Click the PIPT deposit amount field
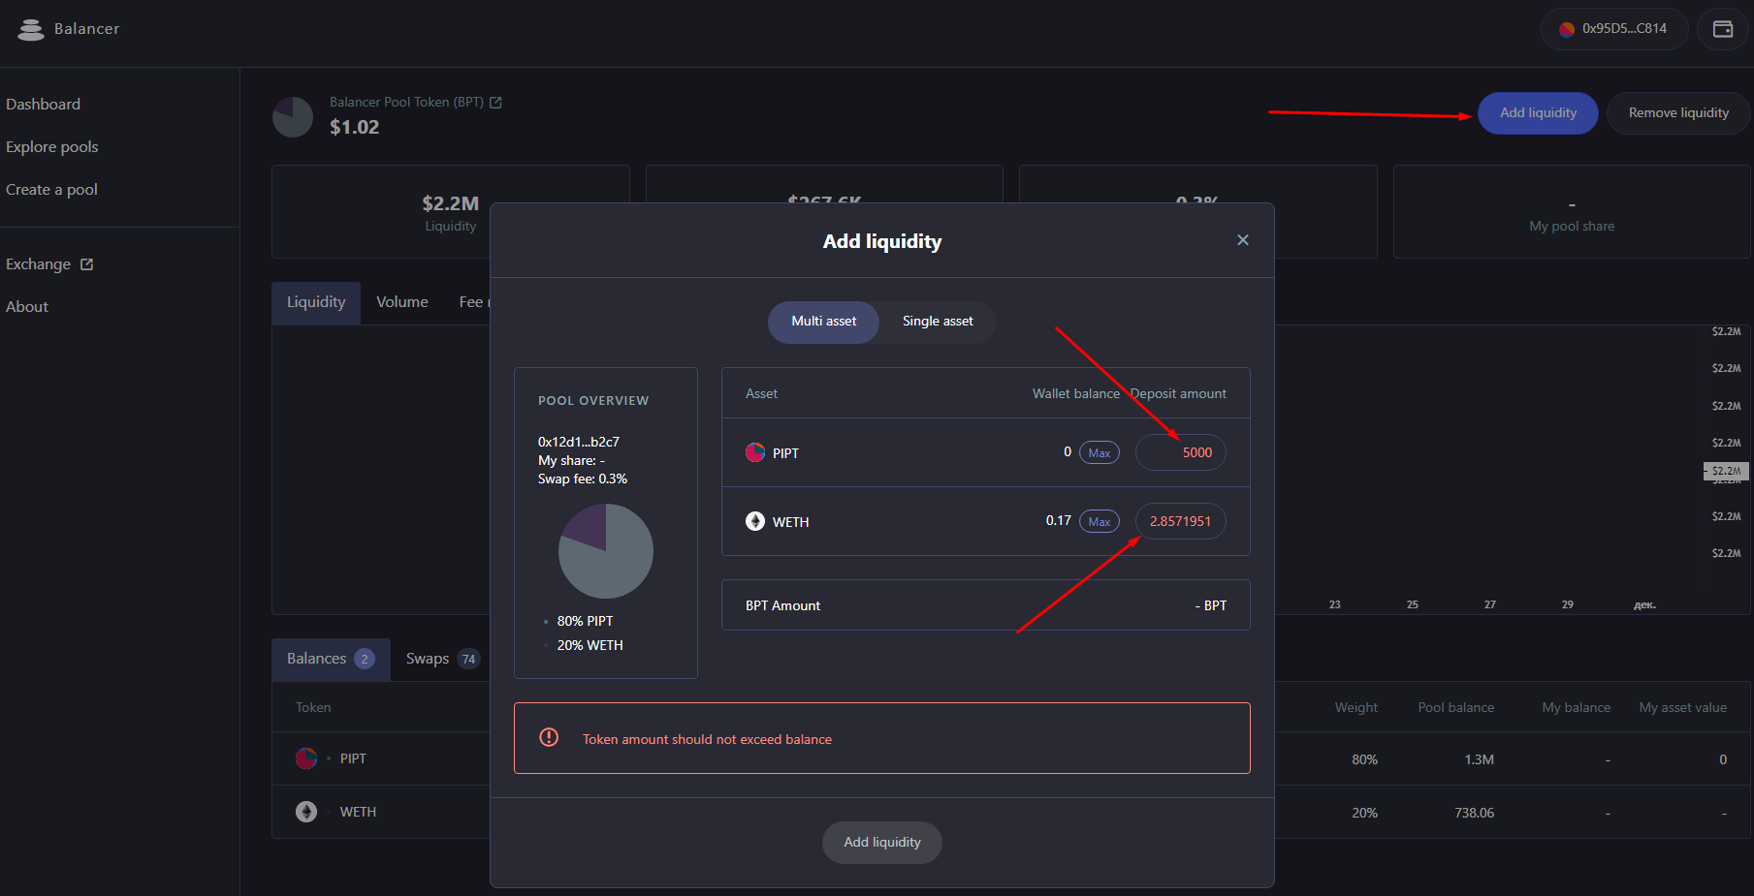Viewport: 1754px width, 896px height. pos(1181,452)
